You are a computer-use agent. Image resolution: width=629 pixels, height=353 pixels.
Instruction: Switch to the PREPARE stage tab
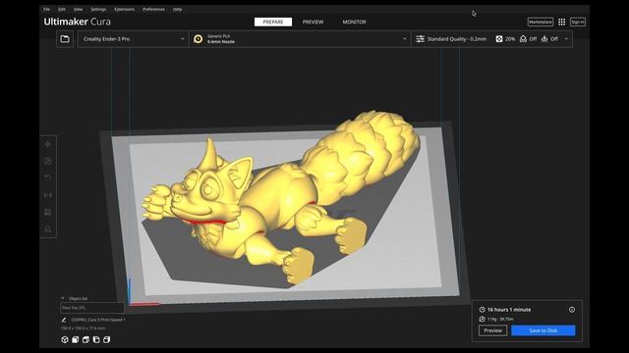[x=273, y=22]
